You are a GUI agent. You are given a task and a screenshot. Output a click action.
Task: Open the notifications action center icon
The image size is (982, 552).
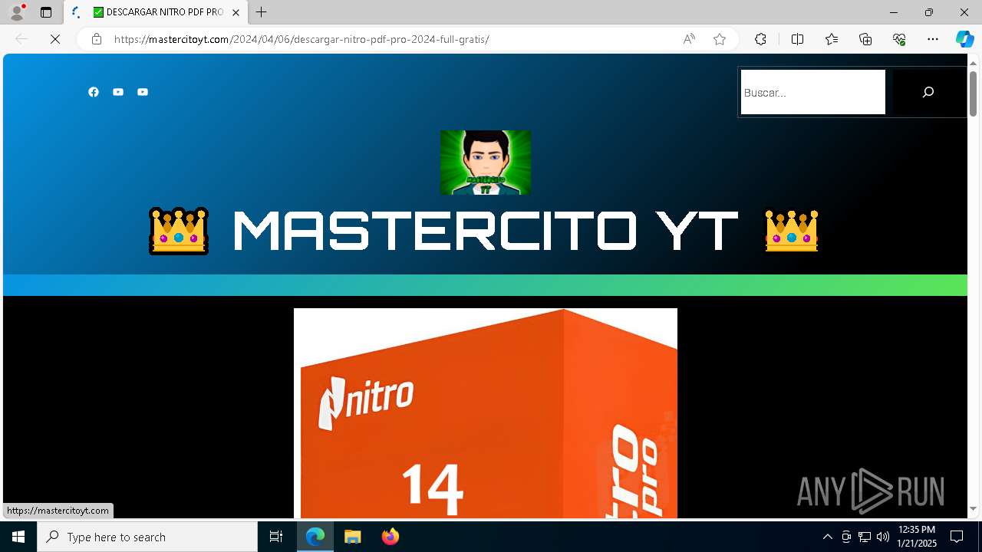click(957, 537)
